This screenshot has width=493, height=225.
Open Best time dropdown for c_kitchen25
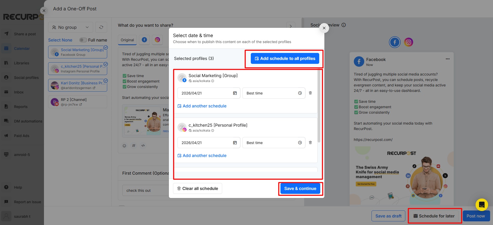[274, 143]
